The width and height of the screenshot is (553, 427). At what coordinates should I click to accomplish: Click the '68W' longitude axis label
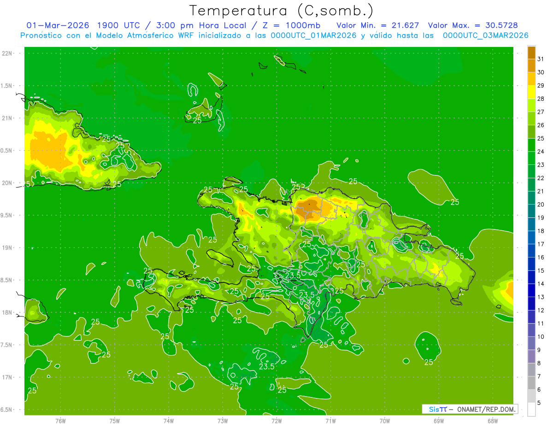point(493,421)
